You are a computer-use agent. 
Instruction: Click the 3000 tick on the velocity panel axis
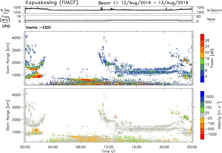(16, 107)
